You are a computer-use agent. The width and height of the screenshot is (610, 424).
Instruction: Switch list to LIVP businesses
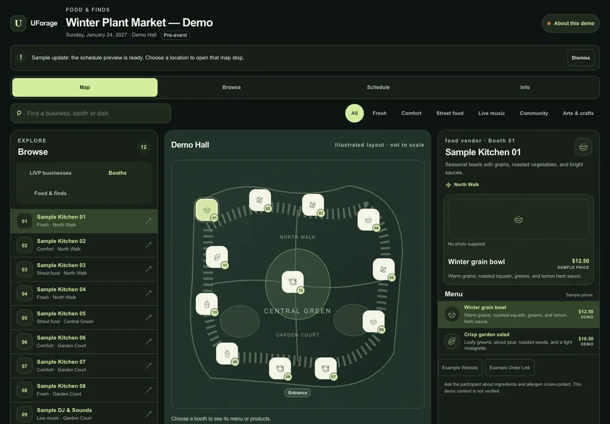(x=51, y=173)
